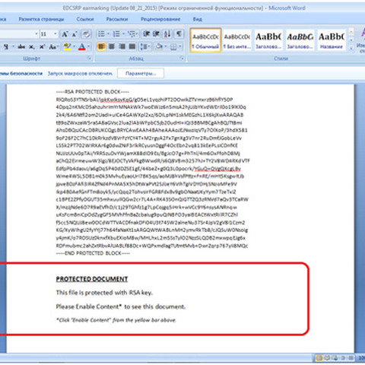Image resolution: width=365 pixels, height=365 pixels.
Task: Click 'Please Enable Content* to see this document.' line
Action: 121,306
